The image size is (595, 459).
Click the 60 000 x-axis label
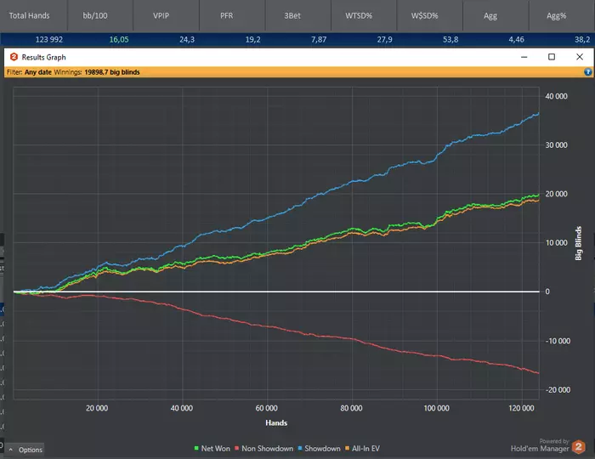click(266, 408)
